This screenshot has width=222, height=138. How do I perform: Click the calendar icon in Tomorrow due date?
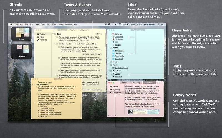coord(84,54)
